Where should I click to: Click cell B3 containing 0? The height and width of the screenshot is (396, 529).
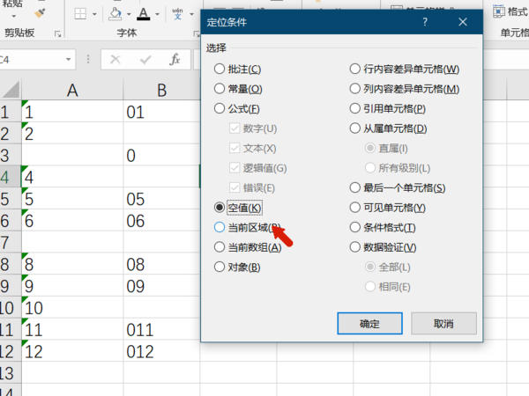161,155
